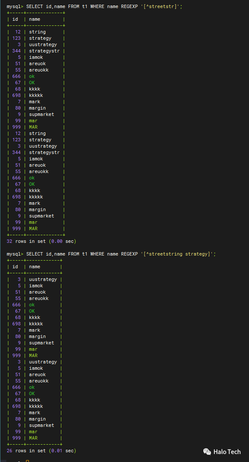
Task: Click WHERE keyword in the '[^streetstring strategy]' query
Action: pos(97,254)
